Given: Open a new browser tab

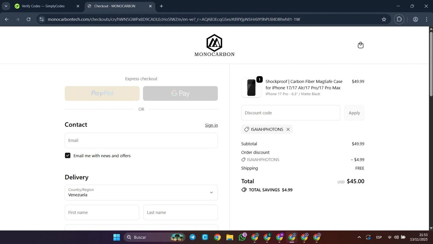Looking at the screenshot, I should pyautogui.click(x=161, y=6).
